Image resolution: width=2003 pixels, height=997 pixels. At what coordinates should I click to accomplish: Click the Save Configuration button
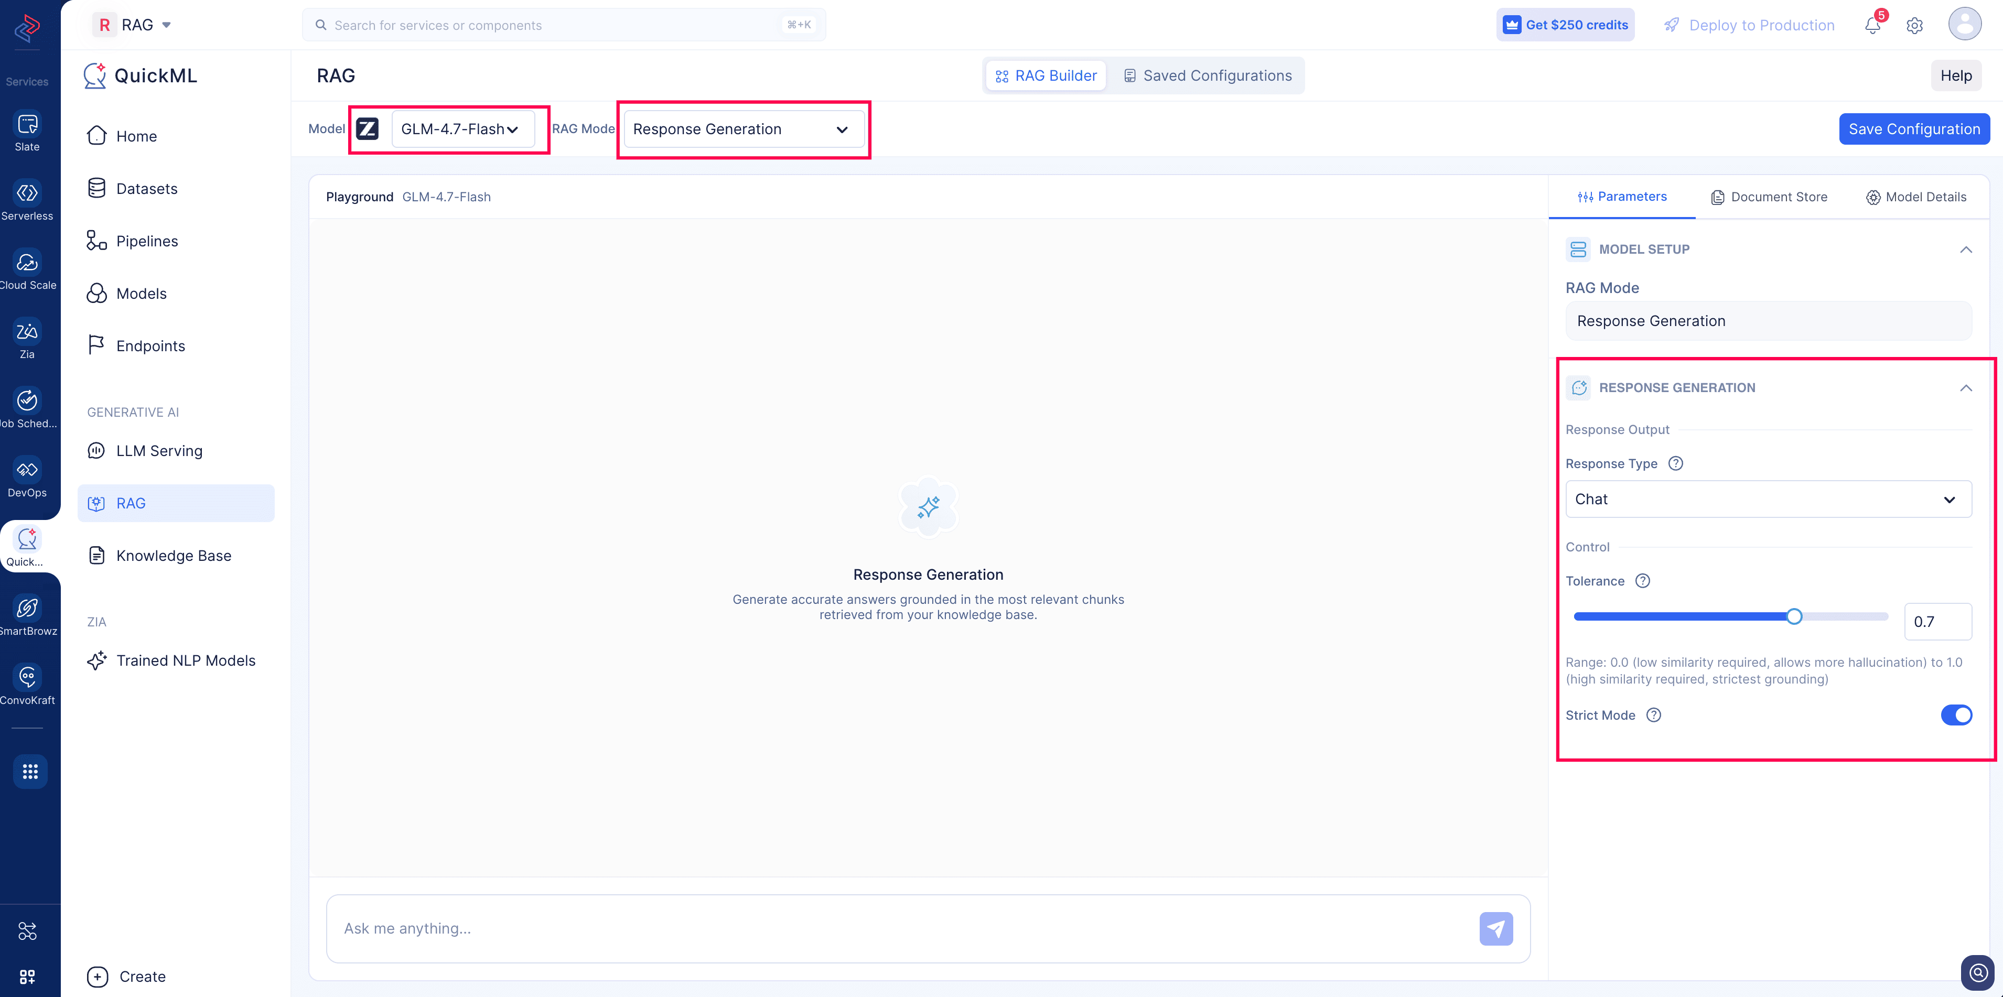pos(1914,129)
